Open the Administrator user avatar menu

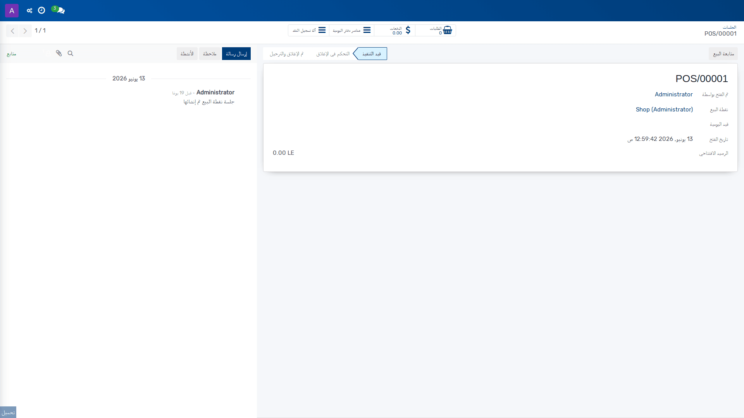12,10
